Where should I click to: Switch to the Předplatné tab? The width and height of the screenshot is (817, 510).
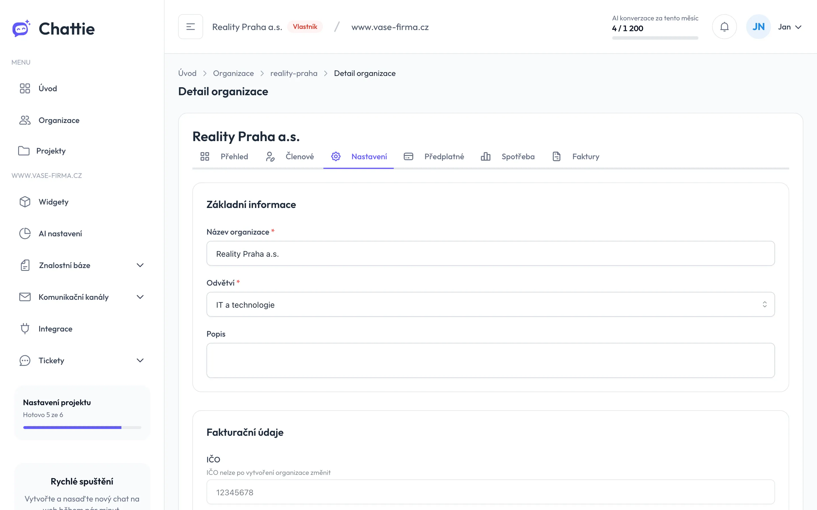pos(434,156)
